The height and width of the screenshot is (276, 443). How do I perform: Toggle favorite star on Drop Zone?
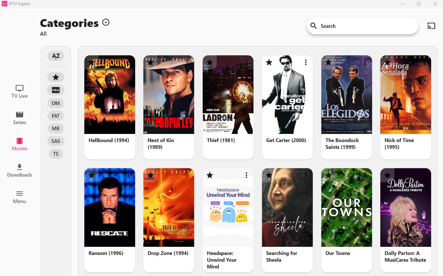tap(150, 175)
